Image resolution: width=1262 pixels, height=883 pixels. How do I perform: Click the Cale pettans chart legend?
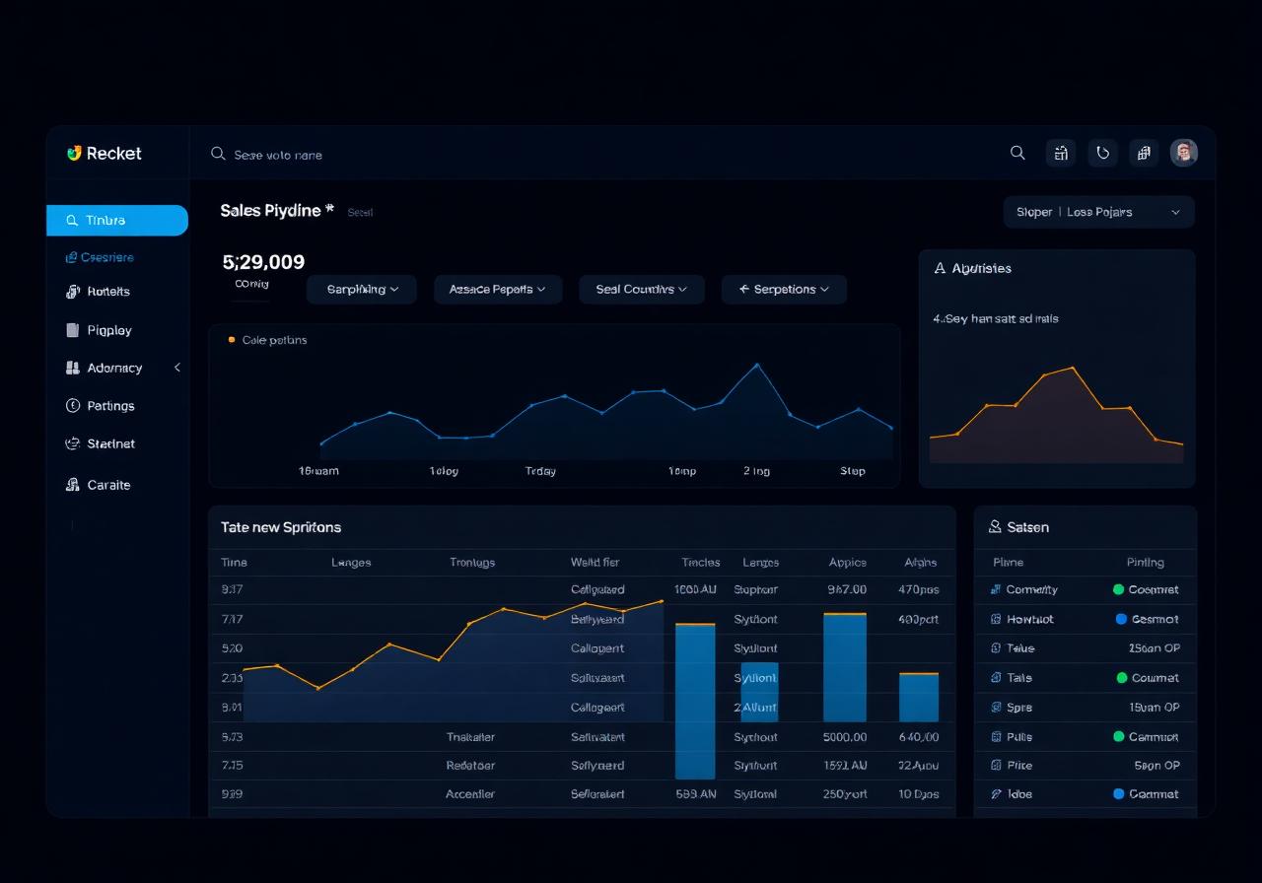point(267,340)
